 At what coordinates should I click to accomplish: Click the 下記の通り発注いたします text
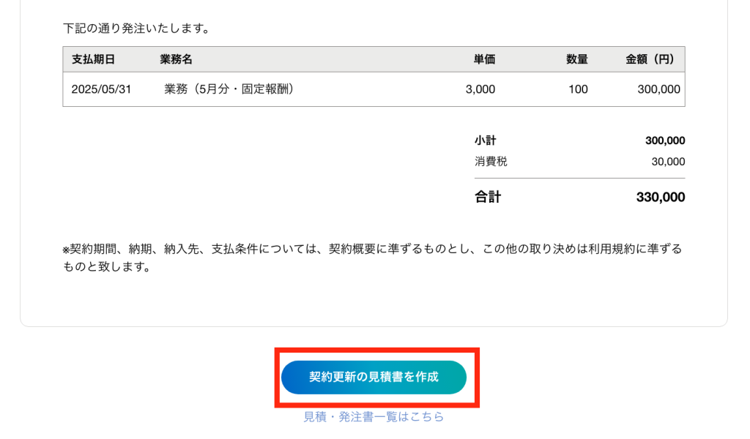137,29
